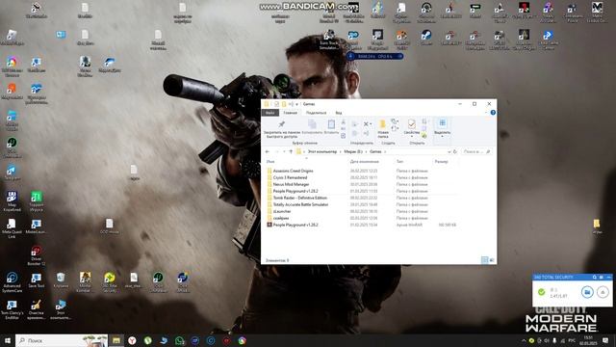The width and height of the screenshot is (616, 347).
Task: Click the blue help question mark icon
Action: 493,113
